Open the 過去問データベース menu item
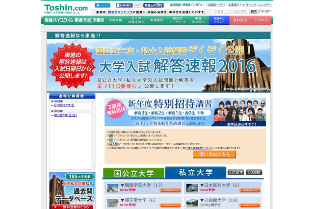This screenshot has width=314, height=209. 178,20
